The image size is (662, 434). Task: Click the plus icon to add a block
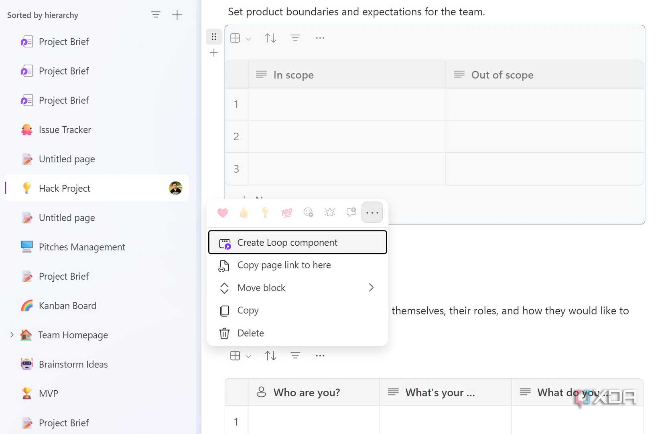(214, 52)
